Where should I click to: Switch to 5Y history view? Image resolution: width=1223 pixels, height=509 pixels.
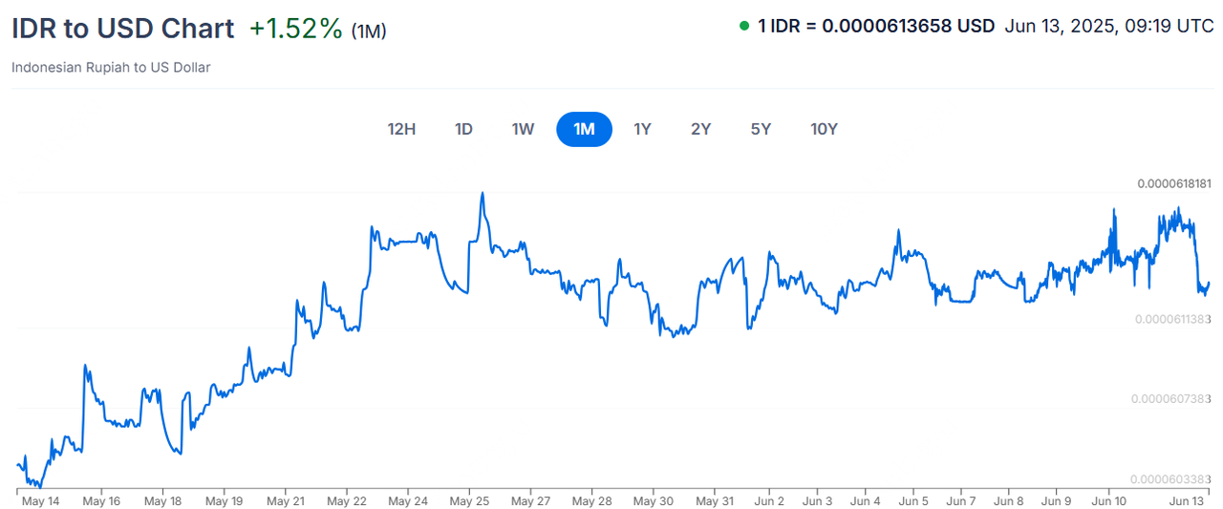click(761, 129)
